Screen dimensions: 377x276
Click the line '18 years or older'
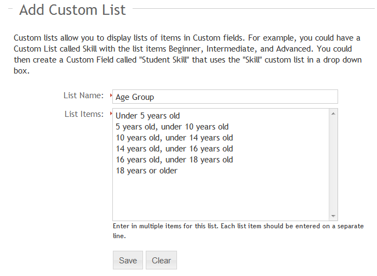pyautogui.click(x=147, y=171)
